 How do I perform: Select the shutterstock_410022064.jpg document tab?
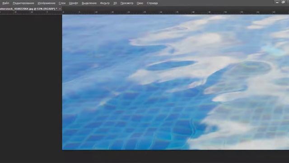click(28, 9)
